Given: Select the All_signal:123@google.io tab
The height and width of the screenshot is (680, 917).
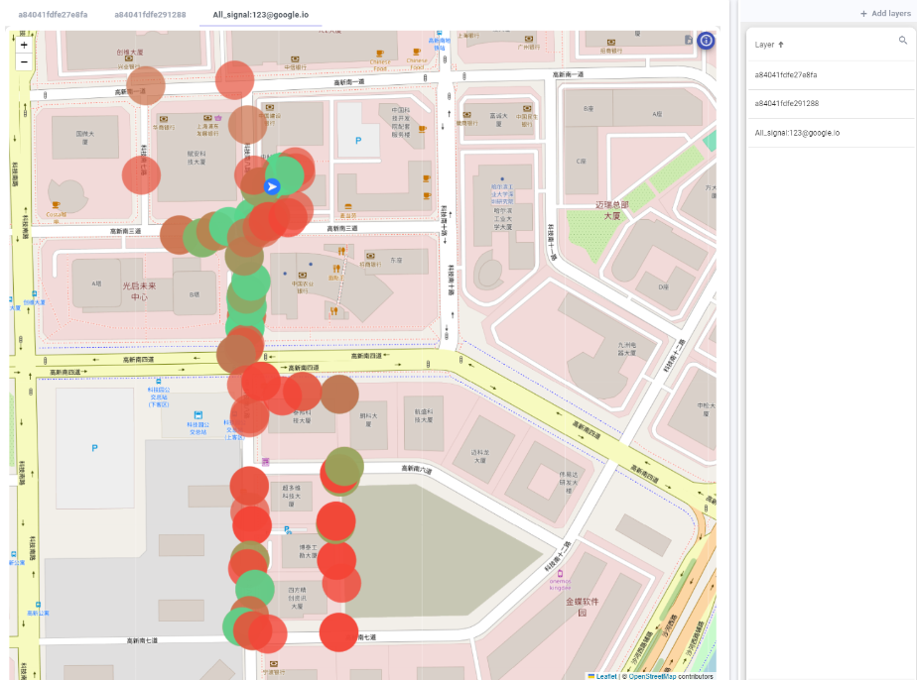Looking at the screenshot, I should [260, 15].
